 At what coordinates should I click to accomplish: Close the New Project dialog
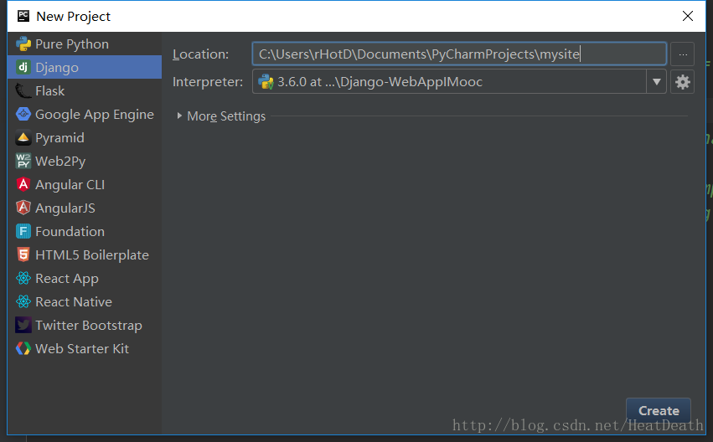coord(688,16)
